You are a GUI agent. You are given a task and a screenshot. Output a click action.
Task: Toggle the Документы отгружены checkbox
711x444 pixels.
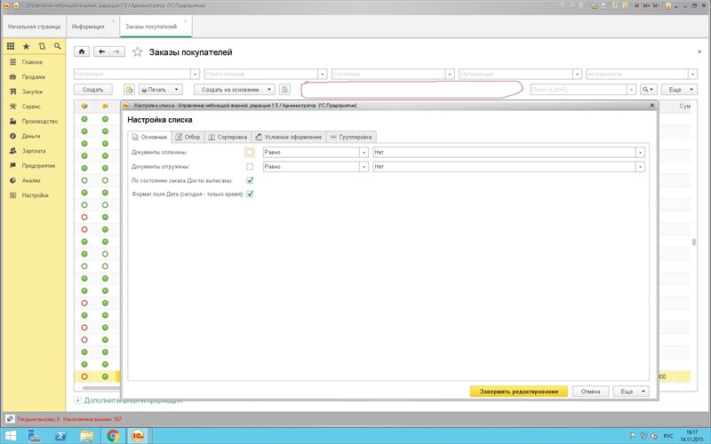(x=250, y=166)
